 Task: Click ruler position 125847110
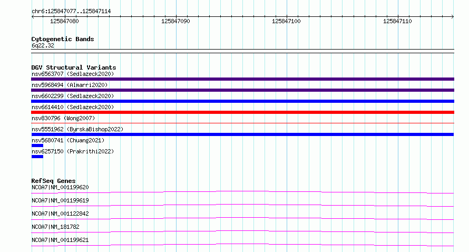coord(397,21)
